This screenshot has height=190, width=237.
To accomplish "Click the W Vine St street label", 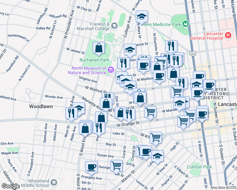I will point(162,169).
